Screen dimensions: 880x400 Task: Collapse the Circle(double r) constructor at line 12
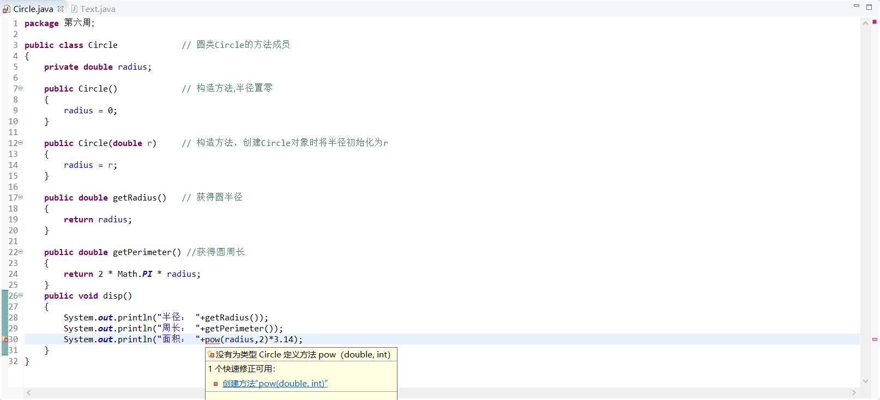pos(21,142)
